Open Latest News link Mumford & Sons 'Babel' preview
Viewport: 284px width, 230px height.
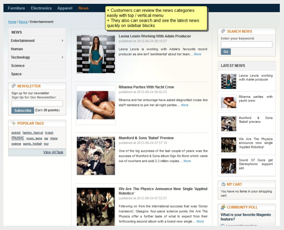(255, 120)
